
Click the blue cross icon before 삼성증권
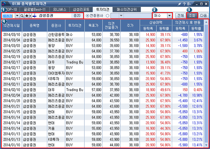[35, 16]
